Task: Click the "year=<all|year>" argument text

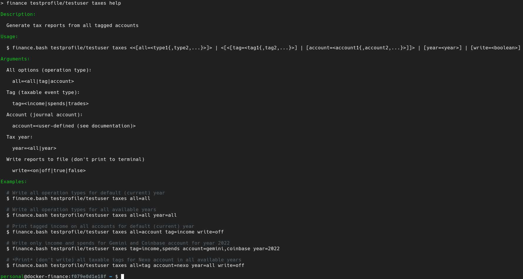Action: click(x=34, y=148)
